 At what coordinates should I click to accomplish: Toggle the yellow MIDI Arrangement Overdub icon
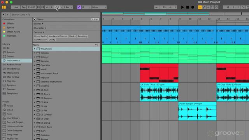click(200, 7)
